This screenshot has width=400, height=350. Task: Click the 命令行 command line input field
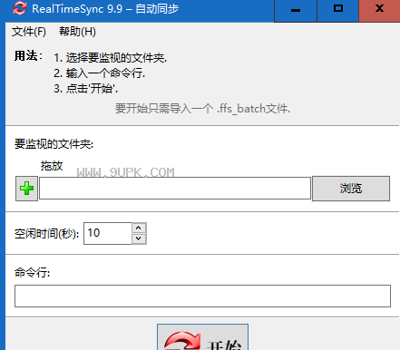pyautogui.click(x=202, y=296)
